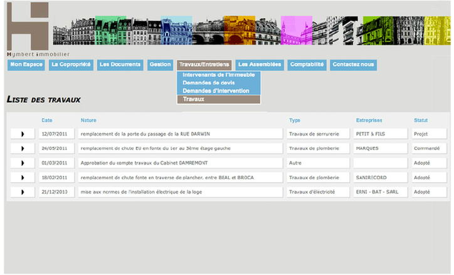Click date cell 01/03/2011
The width and height of the screenshot is (454, 275).
click(56, 163)
